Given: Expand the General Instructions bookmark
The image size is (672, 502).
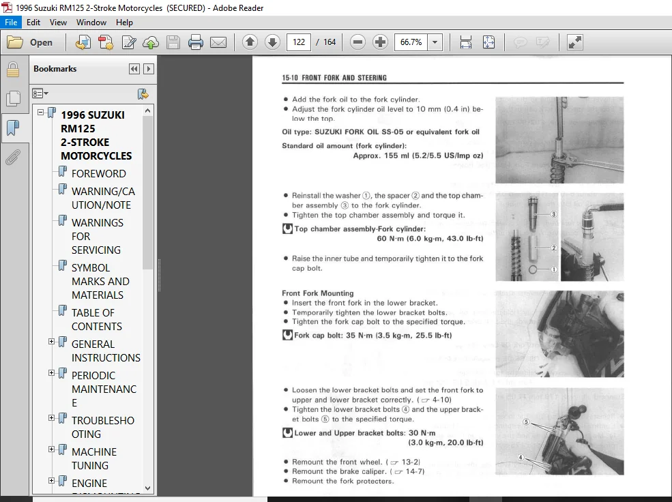Looking at the screenshot, I should coord(51,342).
